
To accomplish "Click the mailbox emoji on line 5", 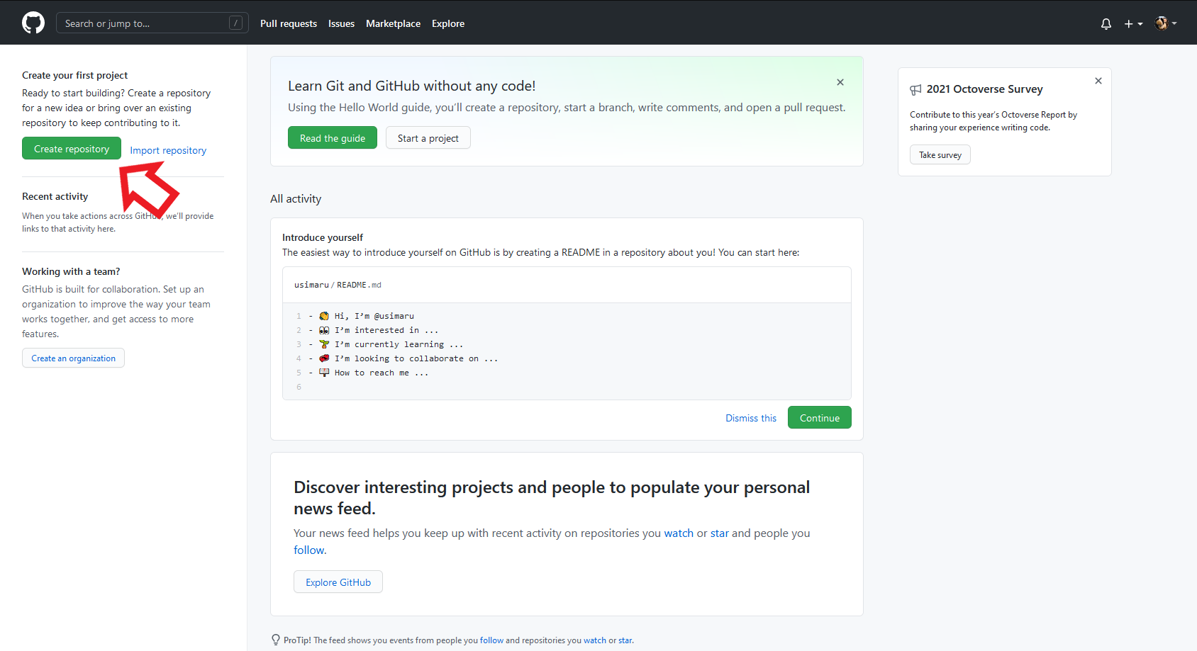I will pyautogui.click(x=324, y=373).
